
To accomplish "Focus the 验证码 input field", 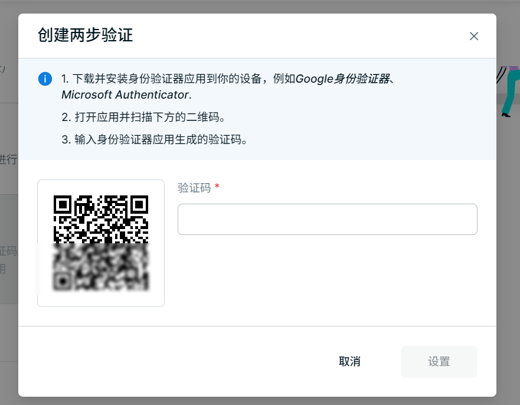I will pos(328,219).
